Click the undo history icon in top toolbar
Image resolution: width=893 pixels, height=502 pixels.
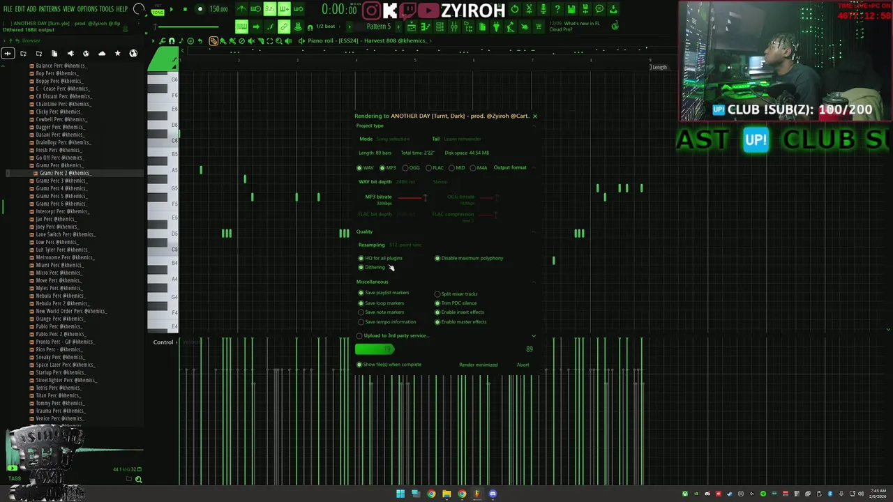click(515, 9)
